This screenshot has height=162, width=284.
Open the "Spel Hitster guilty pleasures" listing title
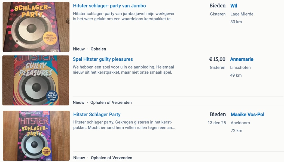(x=103, y=59)
